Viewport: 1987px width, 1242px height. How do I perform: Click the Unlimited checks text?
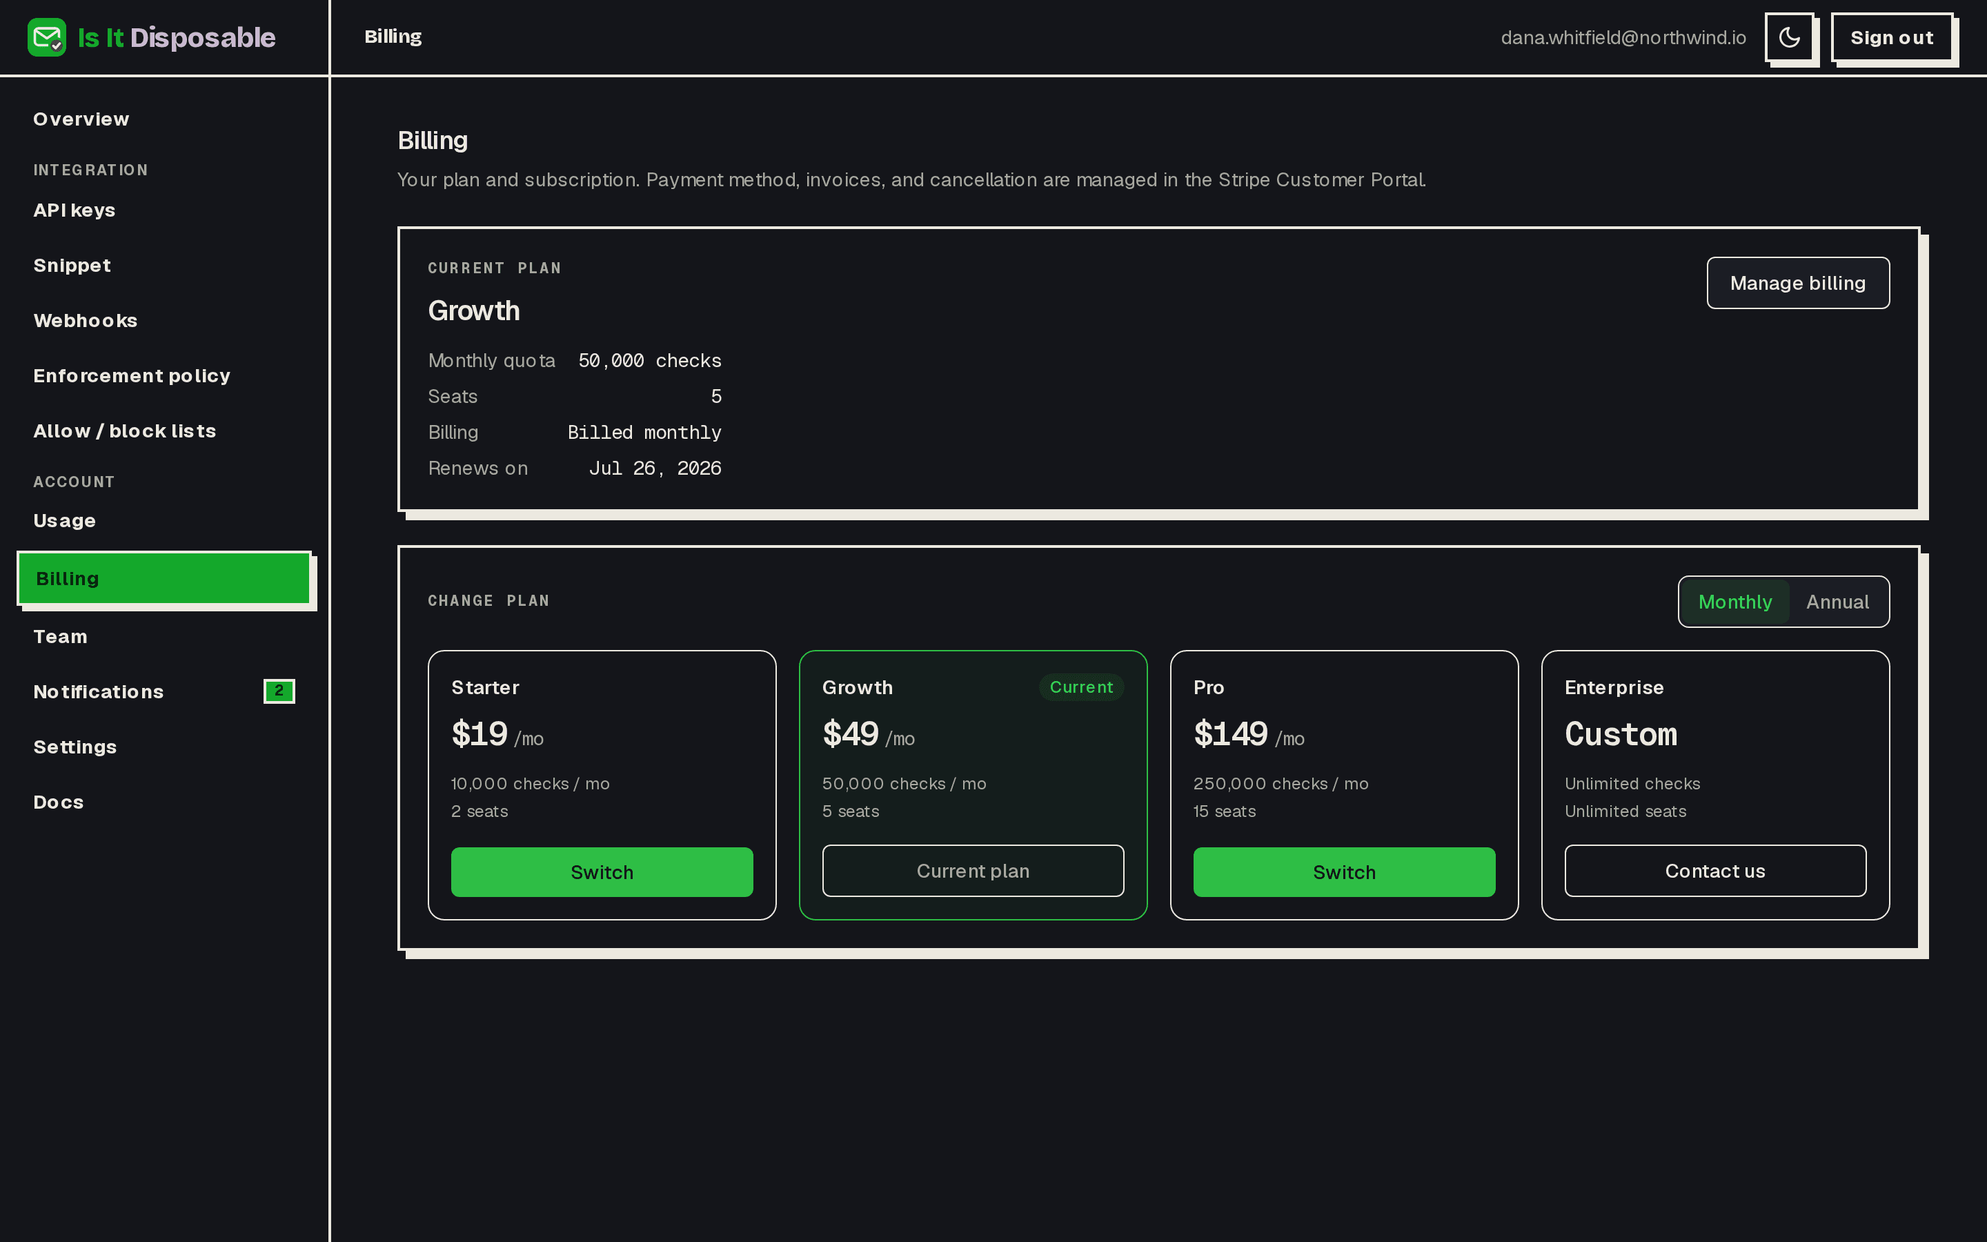point(1632,784)
